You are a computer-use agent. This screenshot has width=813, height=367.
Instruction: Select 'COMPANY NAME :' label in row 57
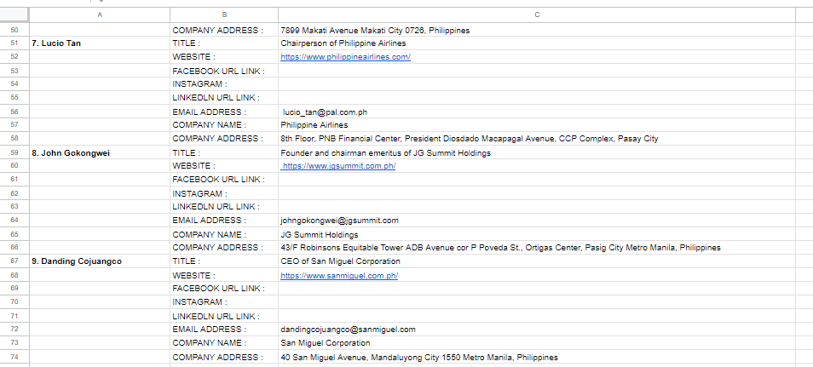[x=224, y=125]
